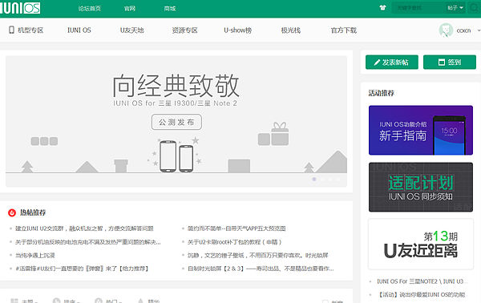This screenshot has width=481, height=303.
Task: Open post 自制时光锁屏【2 & 3】
Action: 261,269
